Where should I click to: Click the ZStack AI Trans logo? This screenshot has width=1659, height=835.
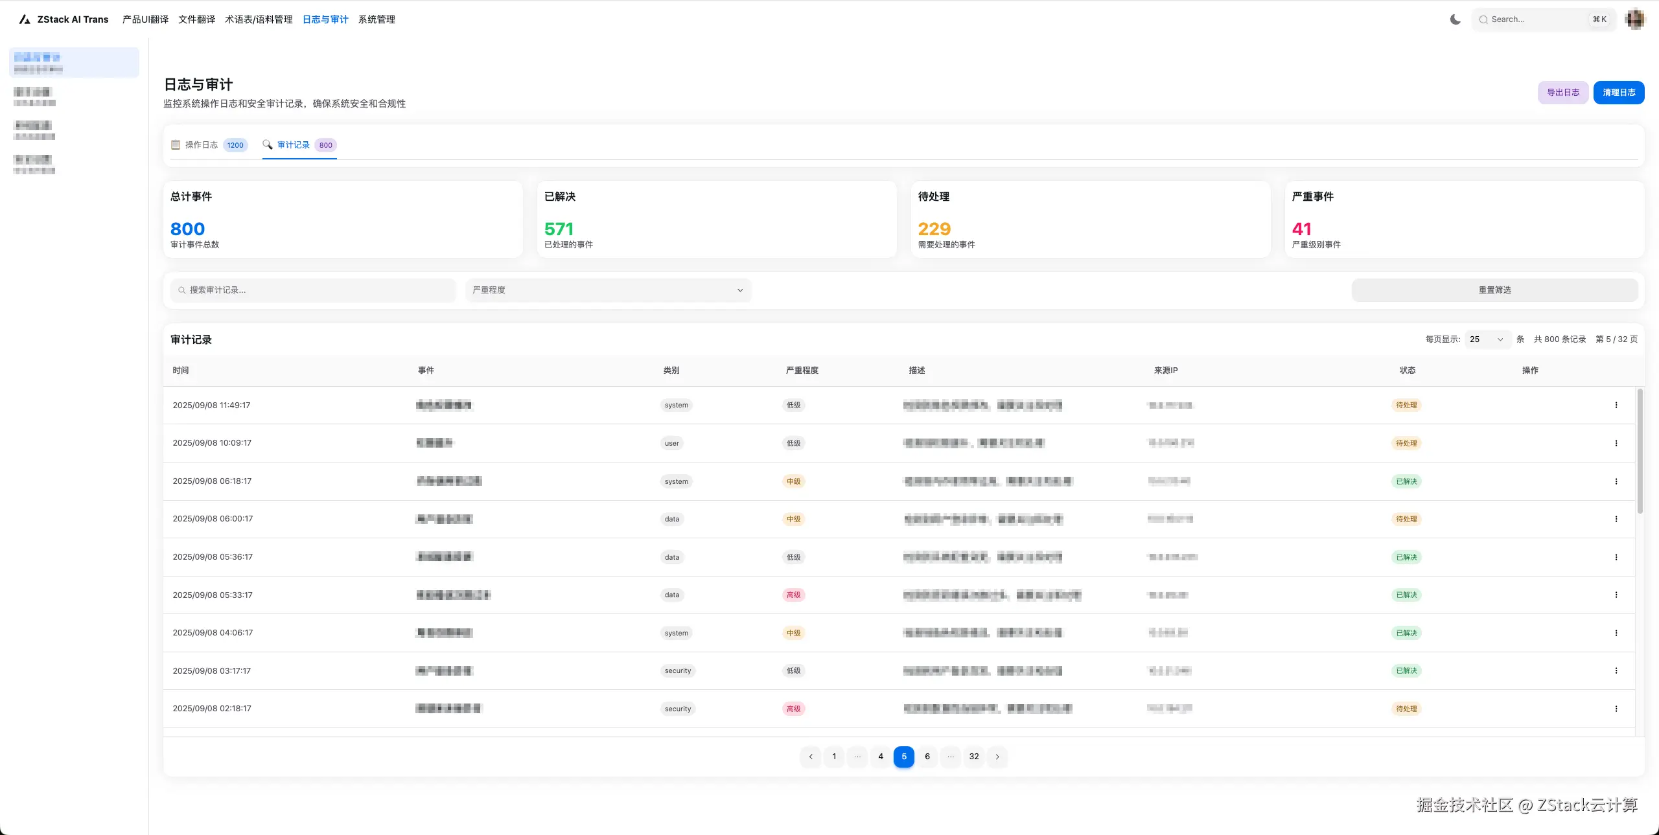pos(25,19)
